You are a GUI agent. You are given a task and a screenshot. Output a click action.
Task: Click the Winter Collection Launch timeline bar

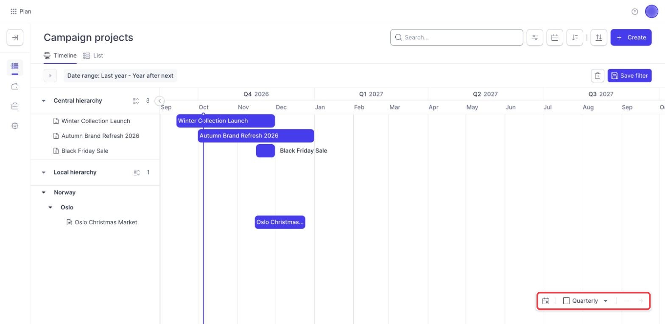[x=226, y=121]
